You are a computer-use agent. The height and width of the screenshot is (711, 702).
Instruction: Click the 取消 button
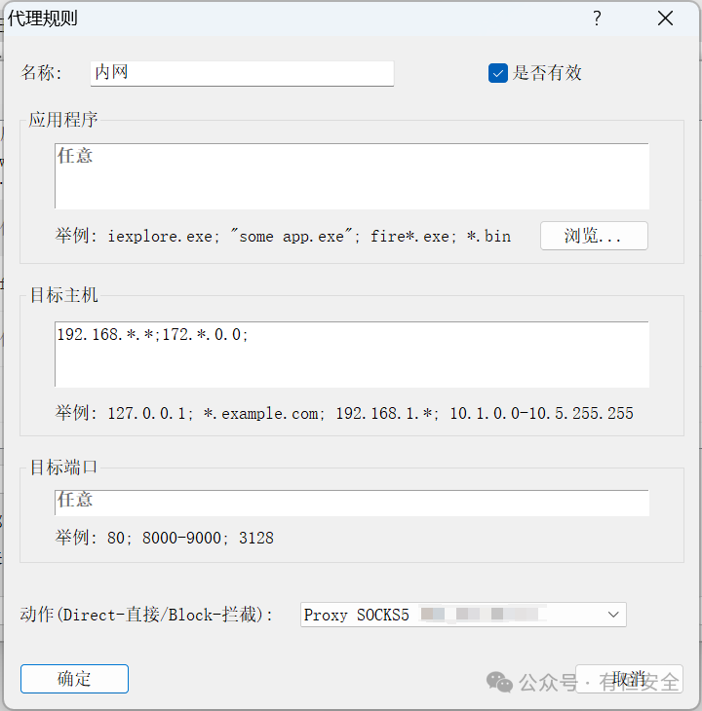point(629,679)
